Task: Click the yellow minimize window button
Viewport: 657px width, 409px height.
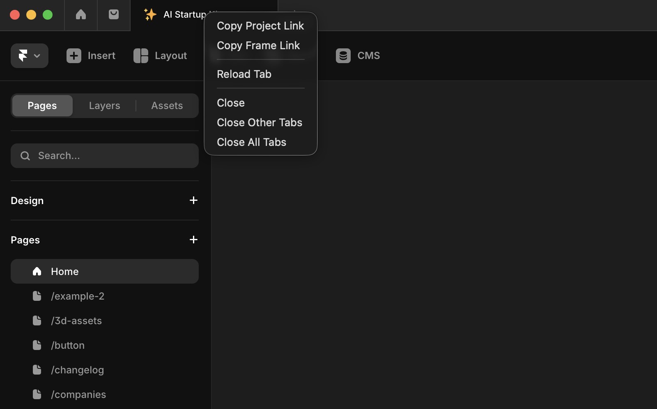Action: tap(31, 15)
